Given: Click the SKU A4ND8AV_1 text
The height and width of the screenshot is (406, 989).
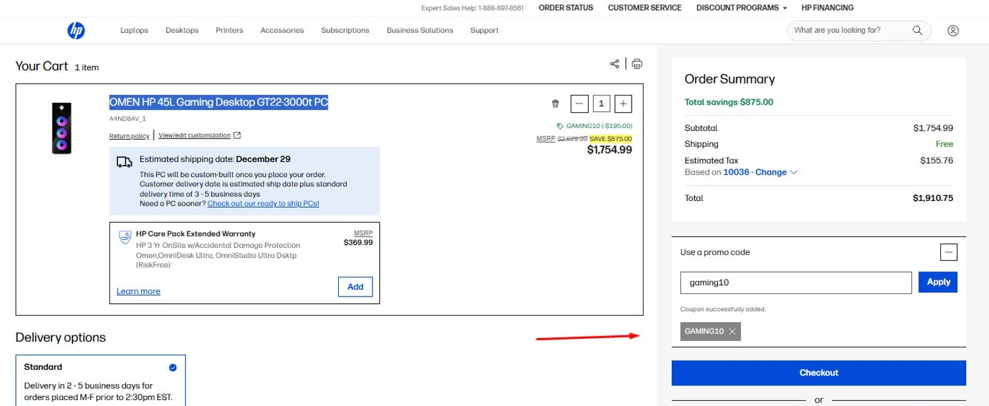Looking at the screenshot, I should 127,119.
